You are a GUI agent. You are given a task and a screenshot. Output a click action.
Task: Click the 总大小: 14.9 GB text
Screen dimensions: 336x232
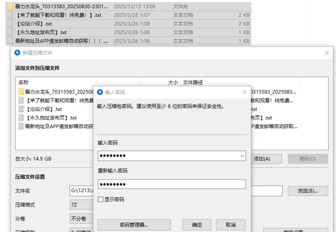click(33, 159)
